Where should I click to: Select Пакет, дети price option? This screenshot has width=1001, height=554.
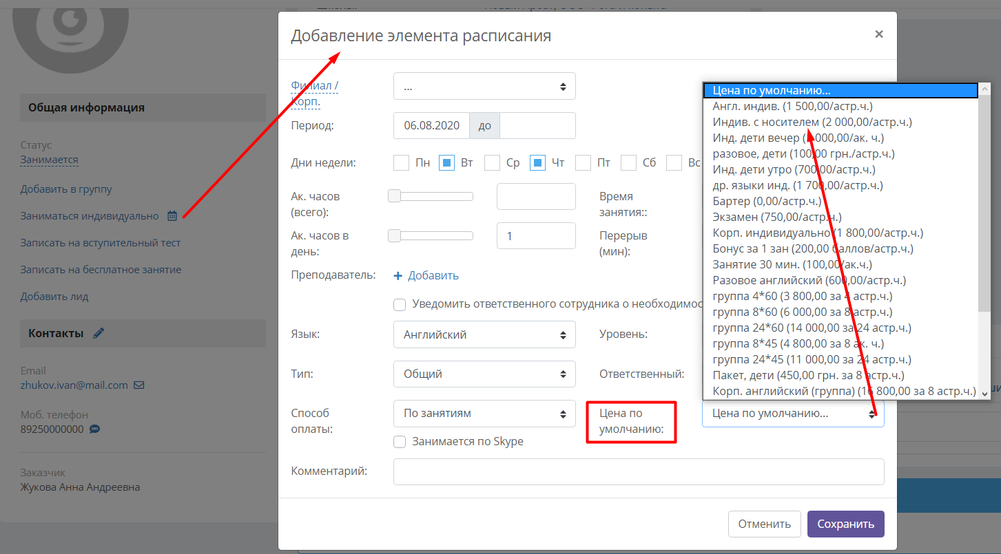[840, 375]
